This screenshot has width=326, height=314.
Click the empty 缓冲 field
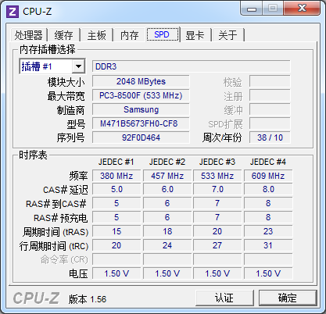tap(270, 109)
